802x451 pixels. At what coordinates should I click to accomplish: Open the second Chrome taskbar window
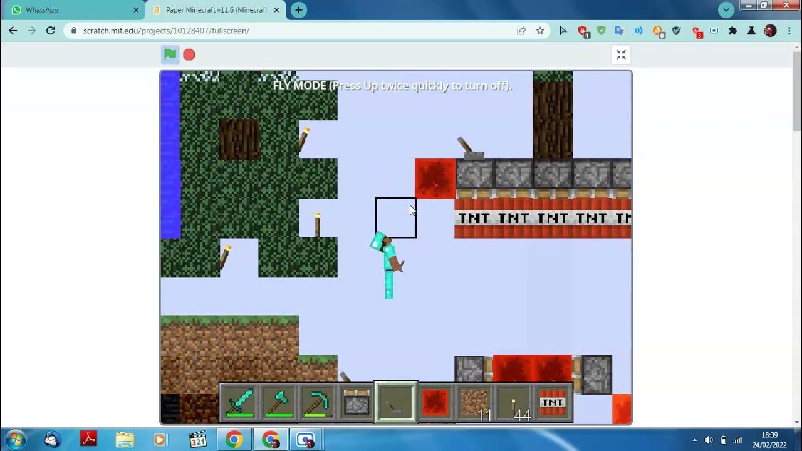[270, 439]
